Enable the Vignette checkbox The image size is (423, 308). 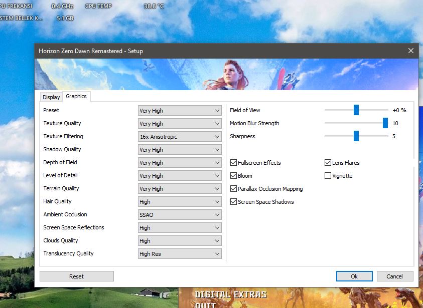[x=328, y=176]
